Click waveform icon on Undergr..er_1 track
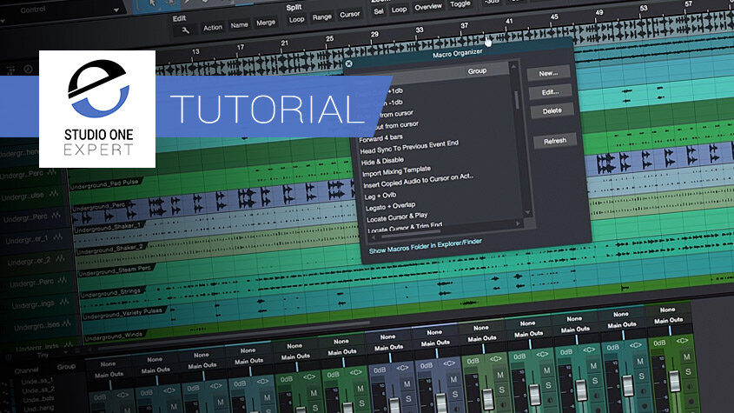Viewport: 734px width, 413px height. 57,237
